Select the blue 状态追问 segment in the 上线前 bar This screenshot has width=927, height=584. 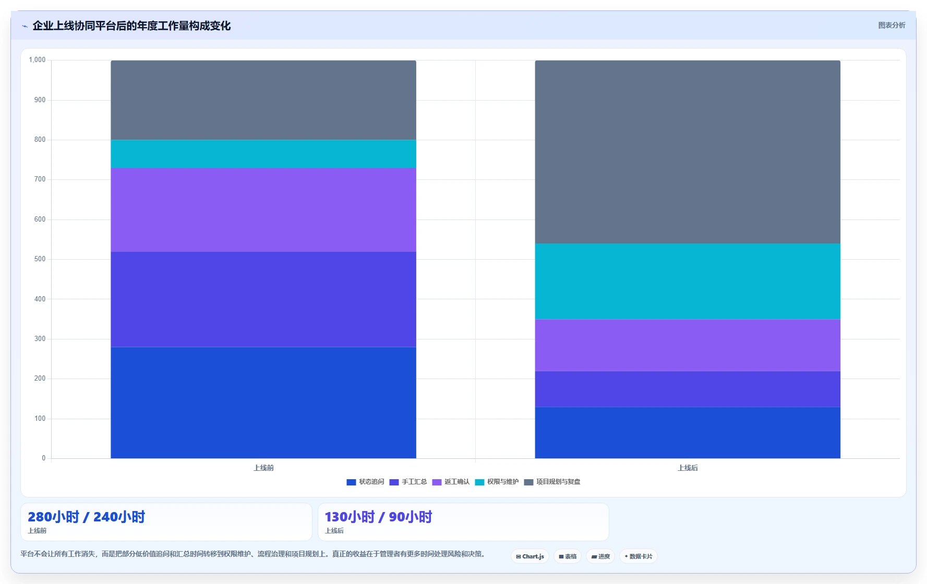[263, 403]
